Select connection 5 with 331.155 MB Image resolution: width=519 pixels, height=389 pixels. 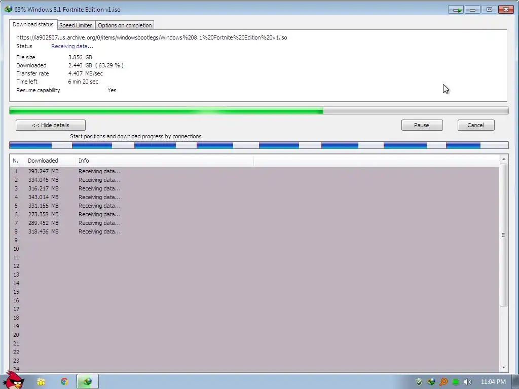coord(254,206)
